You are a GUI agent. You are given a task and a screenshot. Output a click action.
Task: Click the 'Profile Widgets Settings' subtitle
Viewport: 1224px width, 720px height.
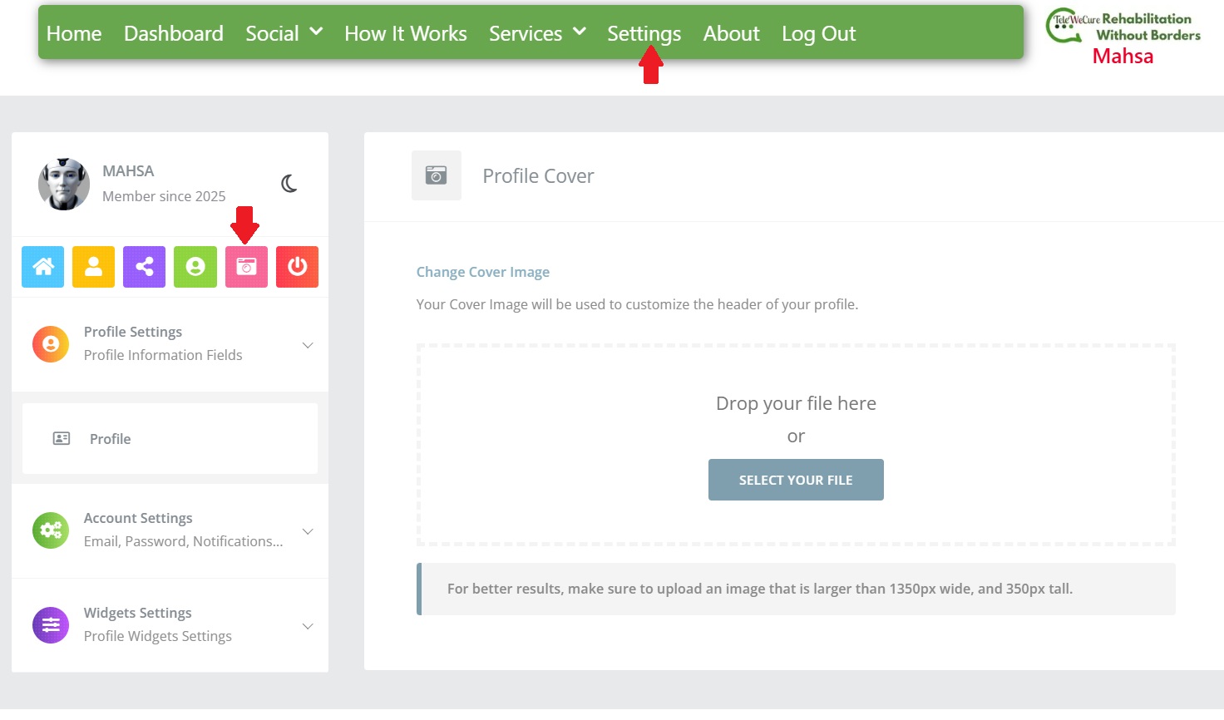pyautogui.click(x=158, y=636)
